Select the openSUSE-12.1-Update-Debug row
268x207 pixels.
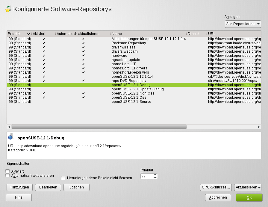coord(134,89)
